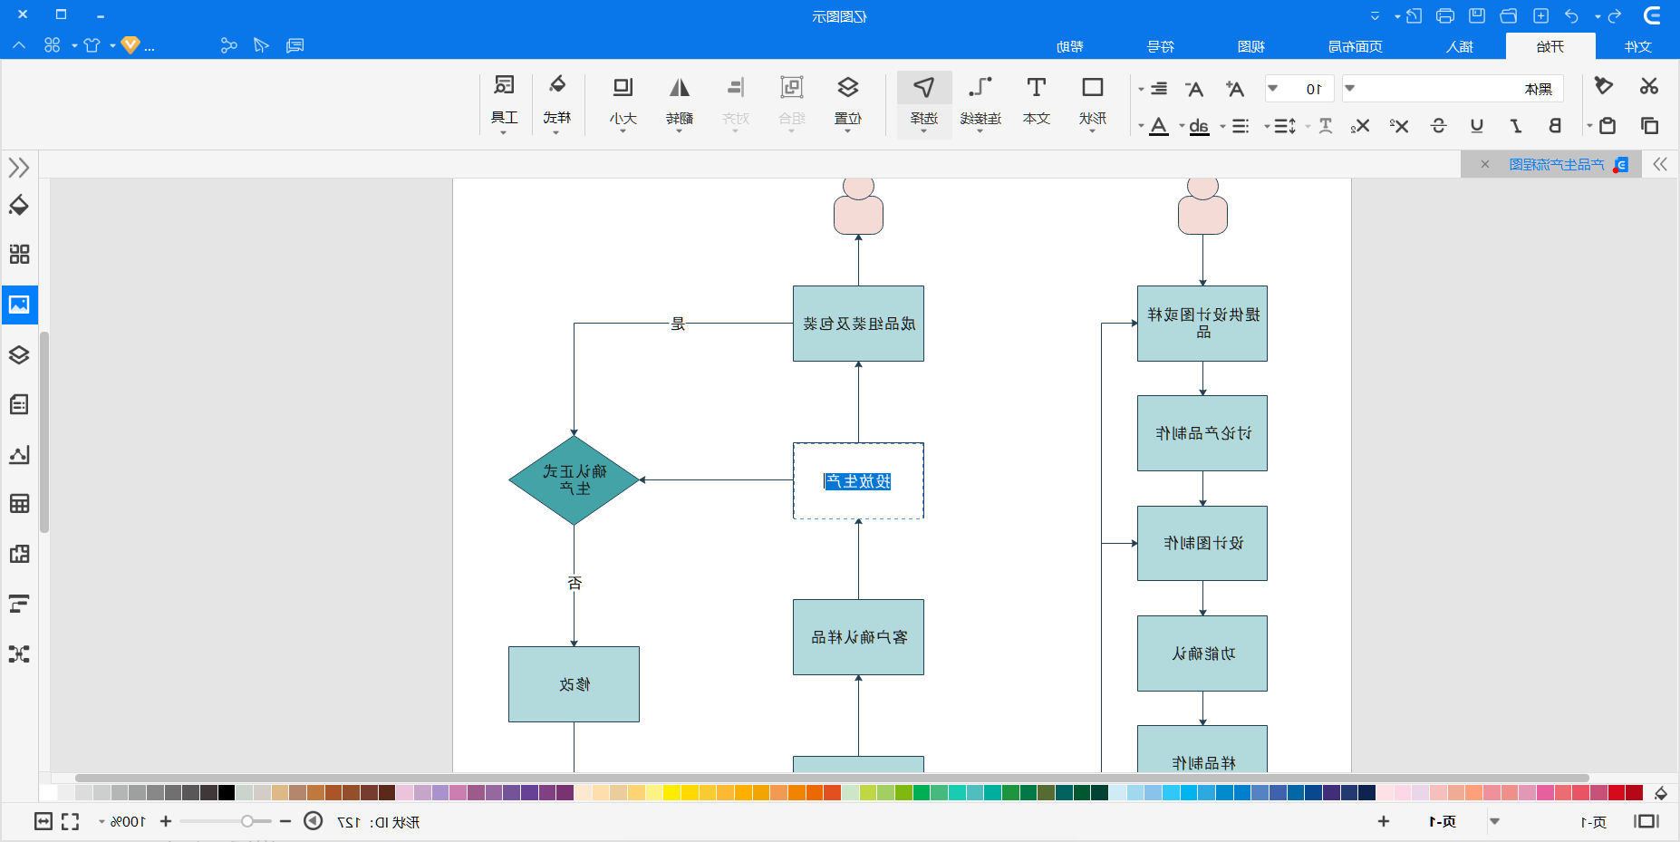The width and height of the screenshot is (1680, 842).
Task: Toggle Italic formatting
Action: click(x=1516, y=126)
